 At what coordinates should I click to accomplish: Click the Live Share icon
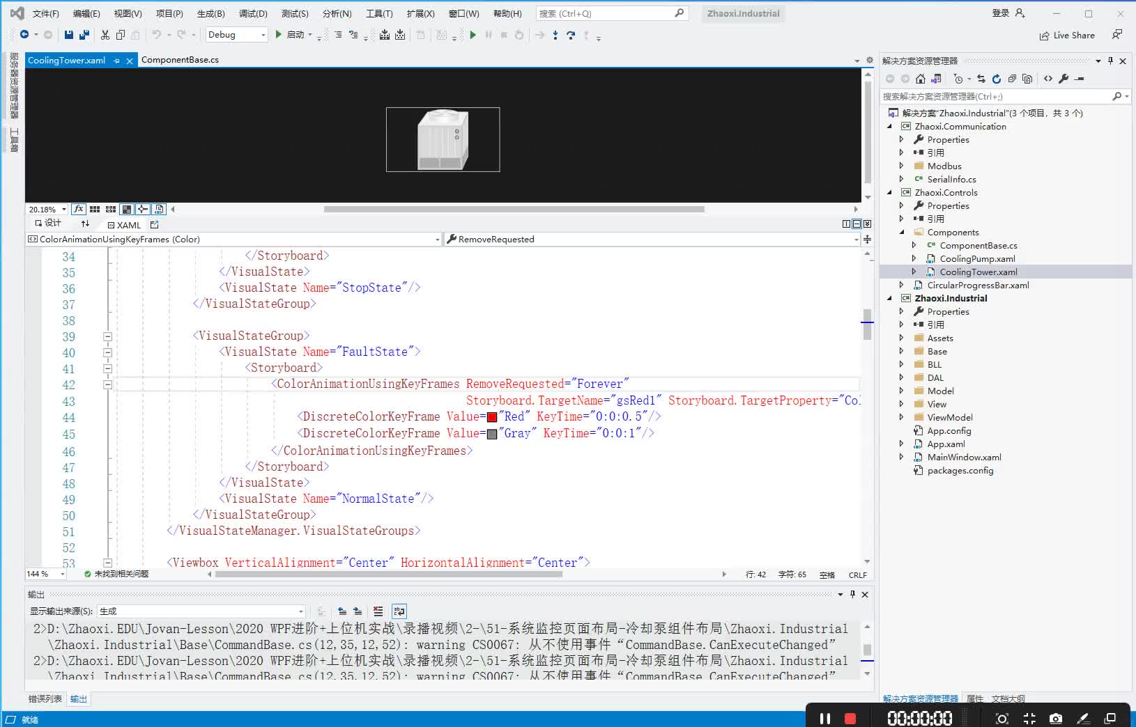click(1044, 36)
